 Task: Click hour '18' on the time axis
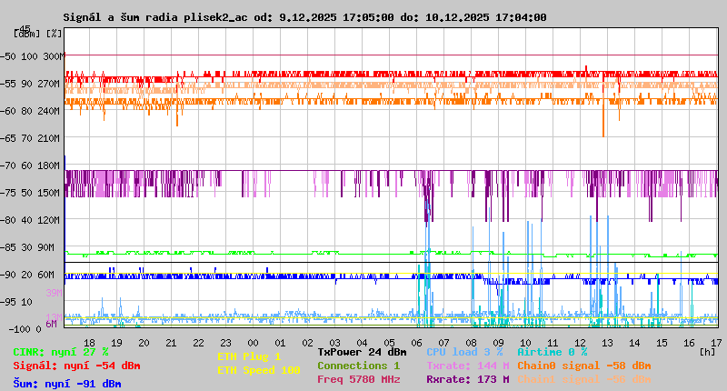click(x=89, y=343)
